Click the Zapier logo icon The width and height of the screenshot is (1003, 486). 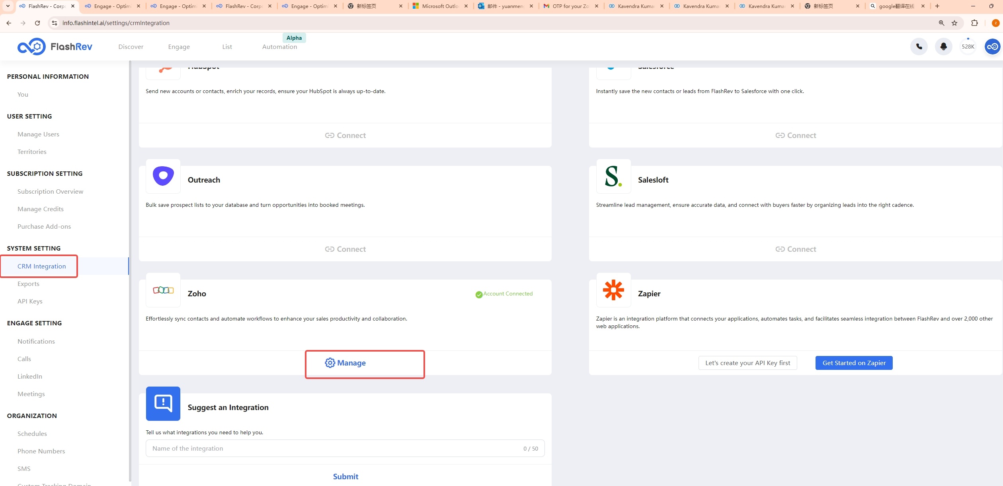(613, 290)
